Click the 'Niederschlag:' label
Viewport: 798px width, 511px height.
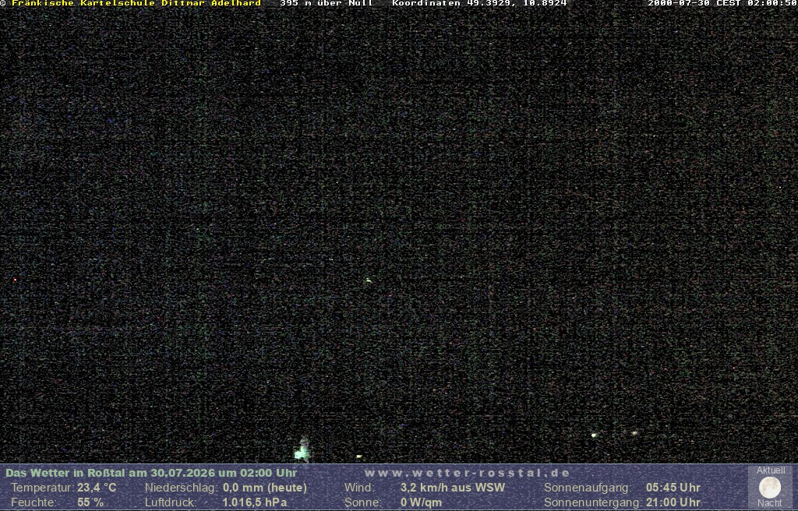coord(182,488)
